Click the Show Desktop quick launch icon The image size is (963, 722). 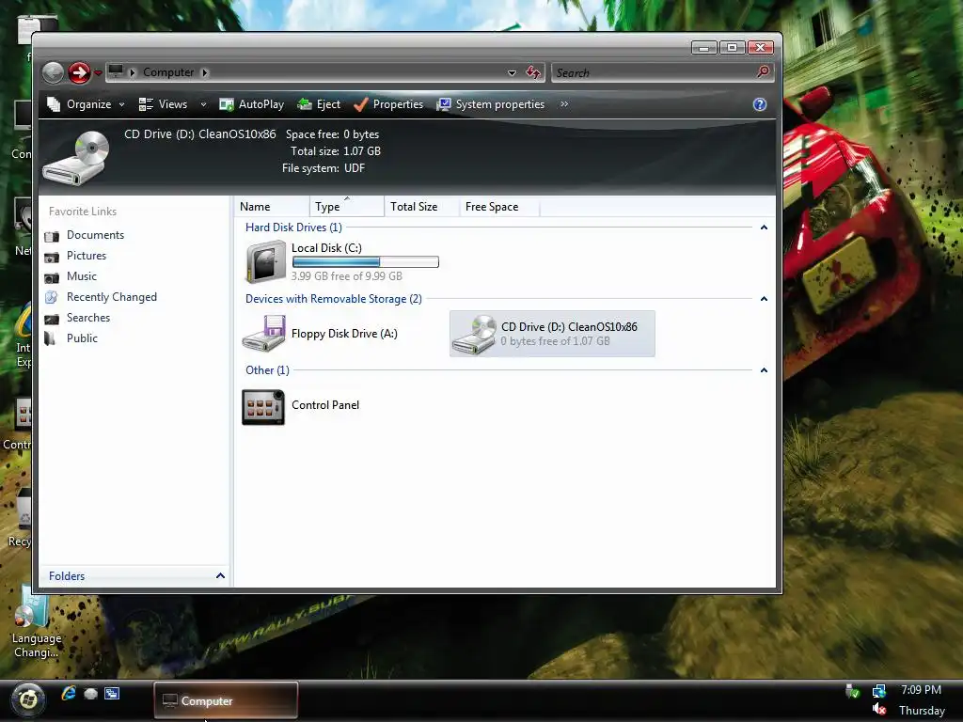coord(90,694)
